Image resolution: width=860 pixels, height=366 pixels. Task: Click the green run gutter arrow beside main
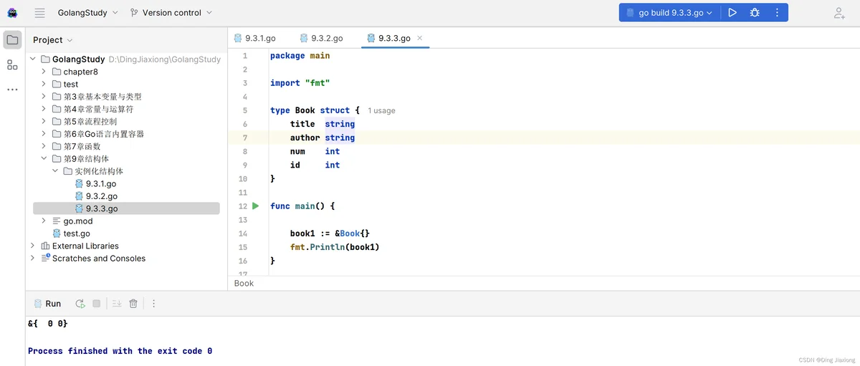pos(256,206)
